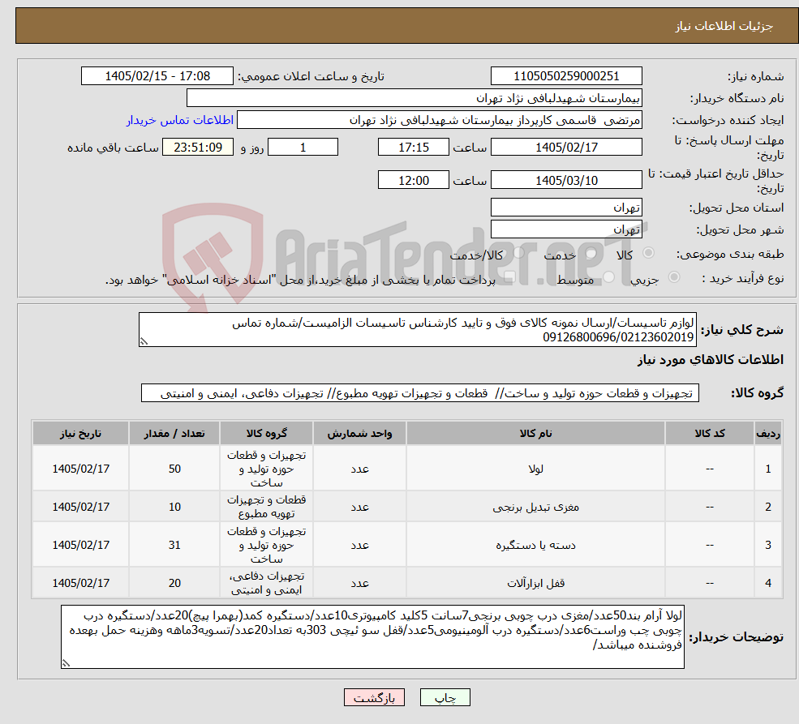This screenshot has width=799, height=724.
Task: Click تجهیزات دفاعی، ایمنی و امنیتی group cell
Action: tap(266, 582)
